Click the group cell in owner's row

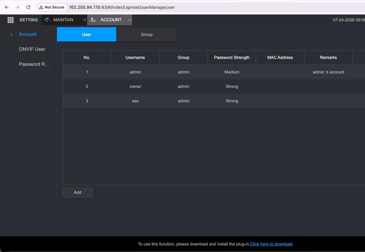pos(183,87)
